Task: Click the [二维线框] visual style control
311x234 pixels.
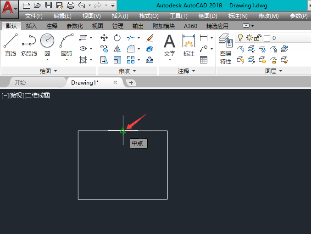Action: 37,96
